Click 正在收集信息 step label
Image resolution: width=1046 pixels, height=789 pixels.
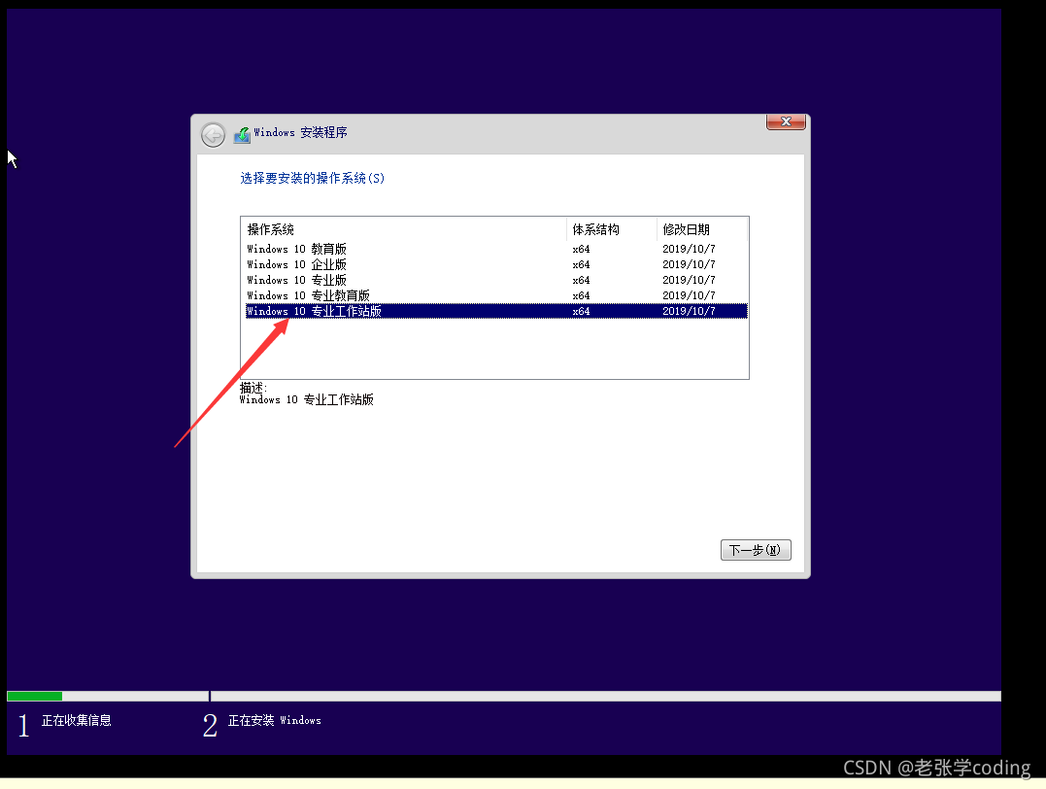(77, 720)
